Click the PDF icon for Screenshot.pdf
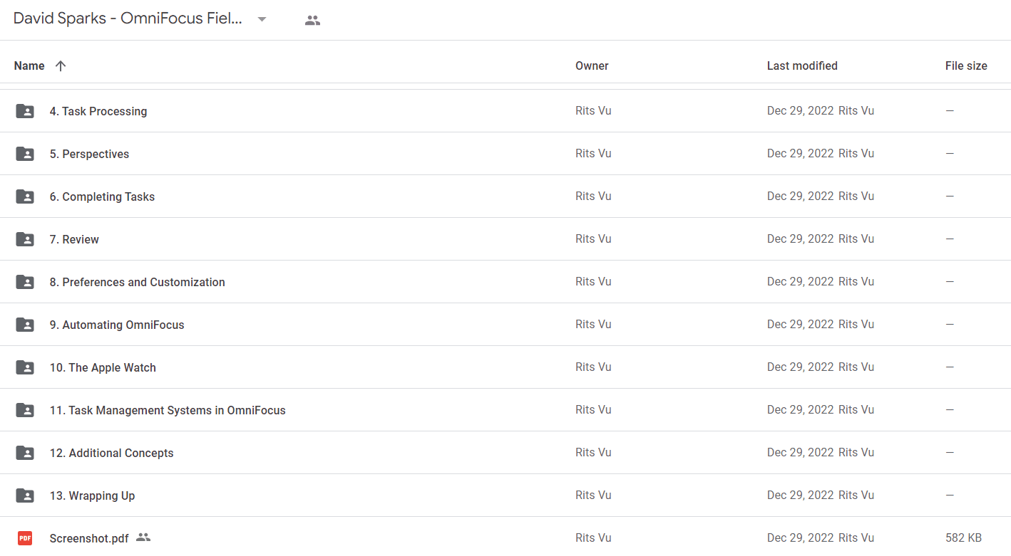The image size is (1011, 556). pyautogui.click(x=25, y=538)
